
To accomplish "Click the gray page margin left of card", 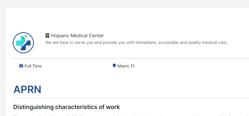I will [3, 62].
